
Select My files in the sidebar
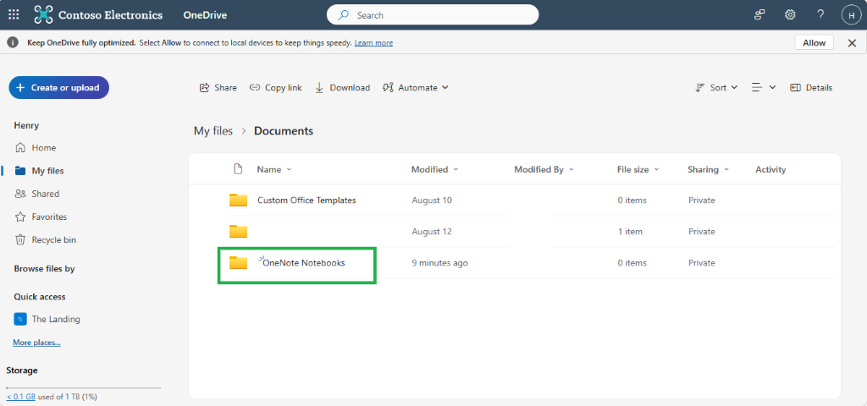coord(47,171)
